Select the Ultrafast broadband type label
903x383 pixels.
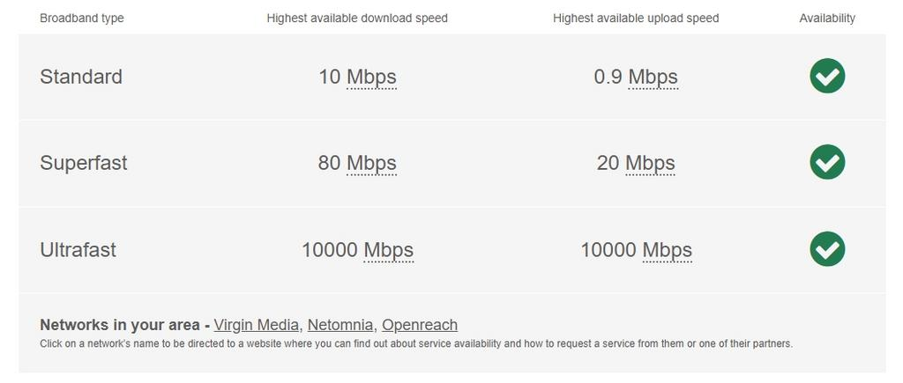pos(78,250)
